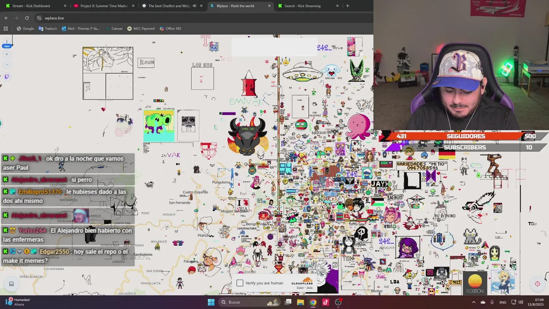Screen dimensions: 549x309
Task: Open the browser apps grid icon in the bookmarks bar
Action: (6, 28)
